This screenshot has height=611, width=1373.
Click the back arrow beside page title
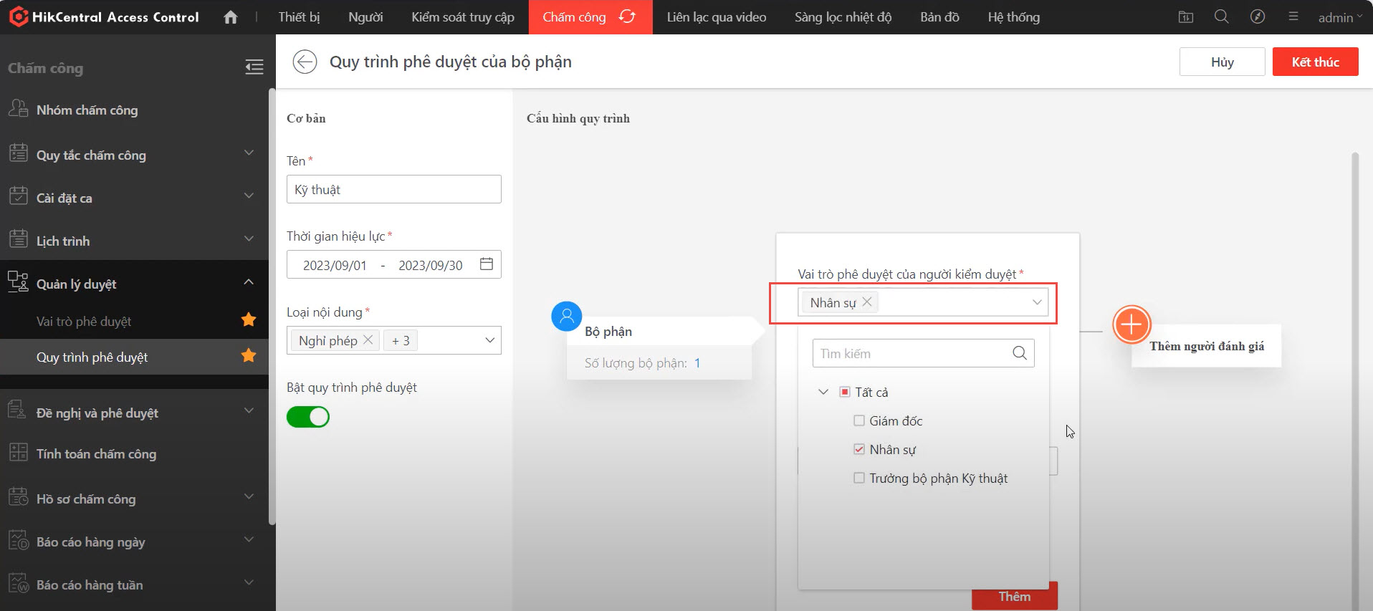[x=305, y=62]
